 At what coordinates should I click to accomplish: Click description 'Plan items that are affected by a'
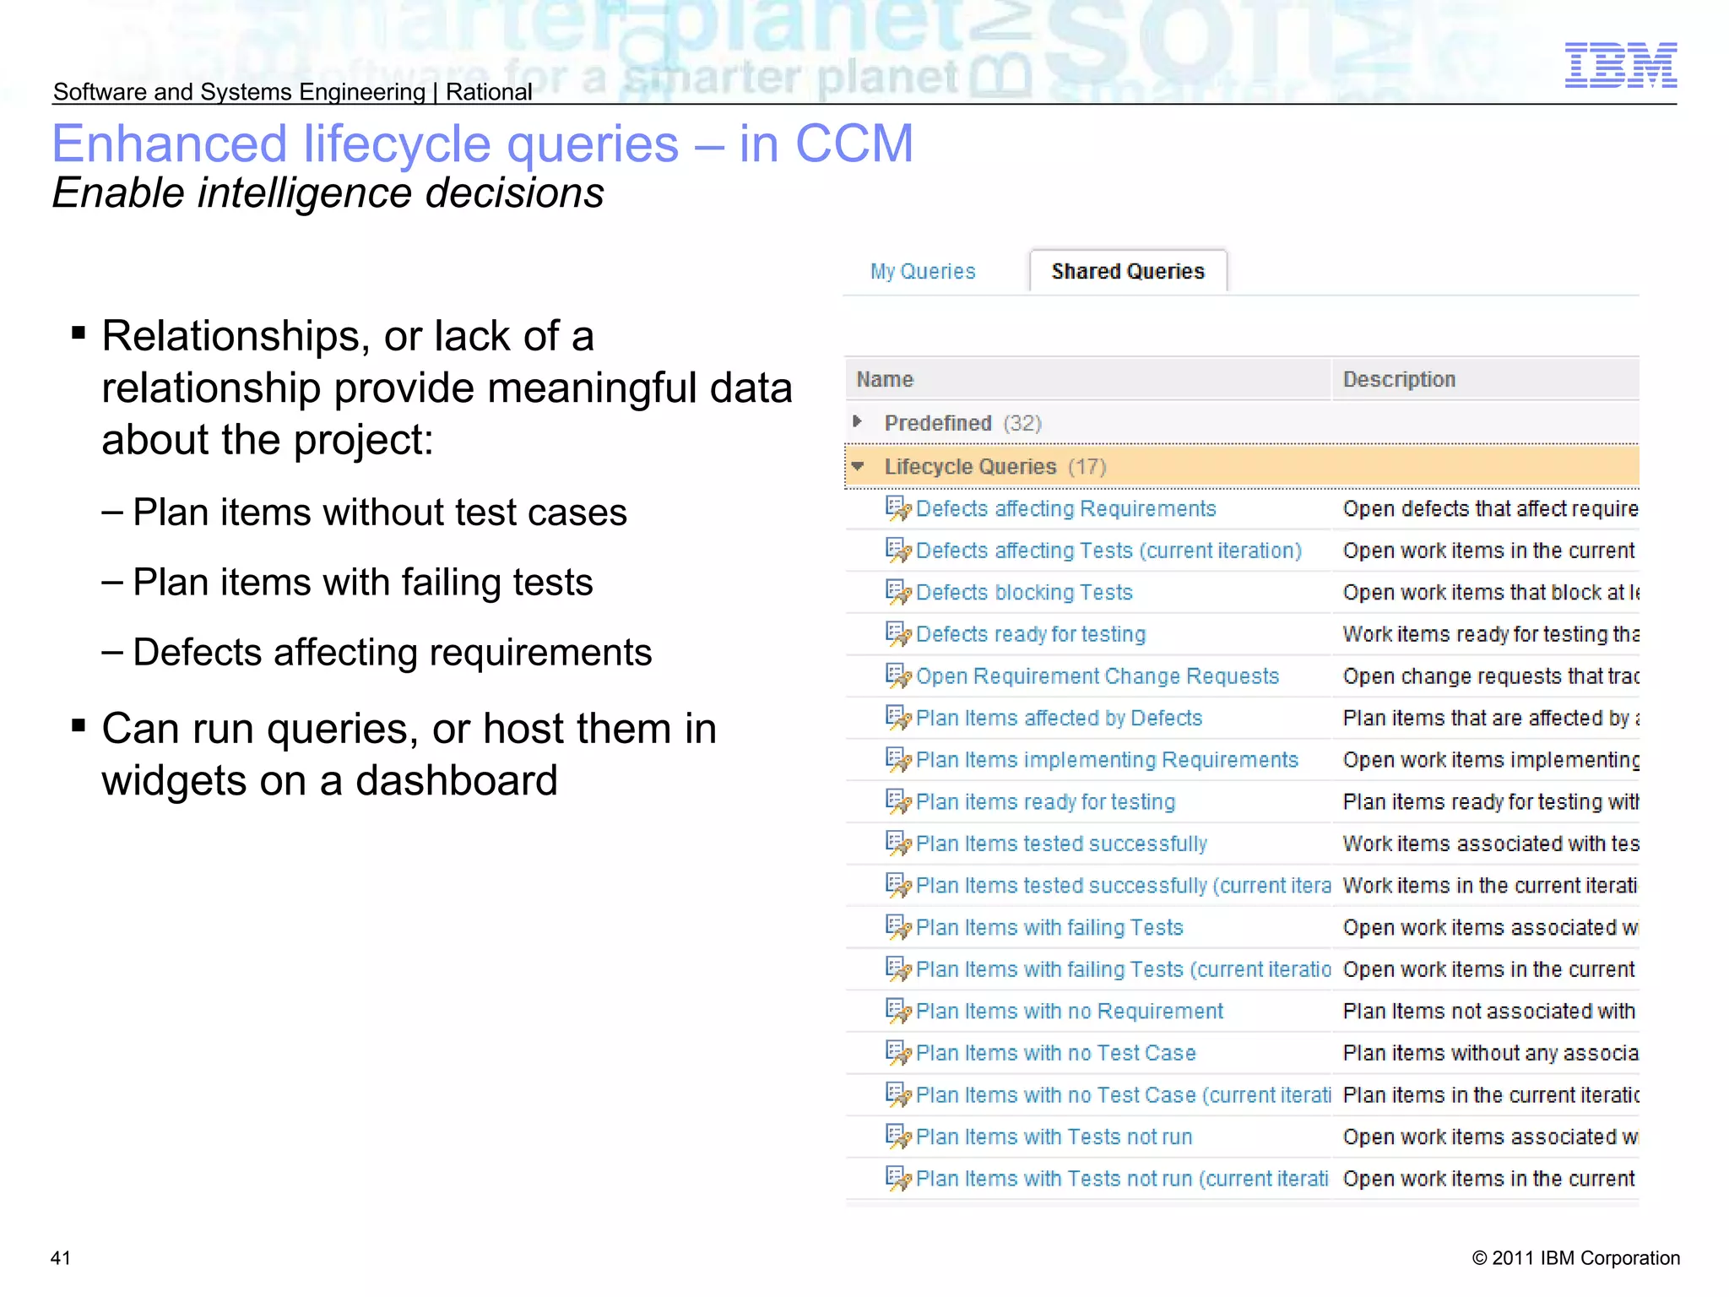pos(1491,718)
